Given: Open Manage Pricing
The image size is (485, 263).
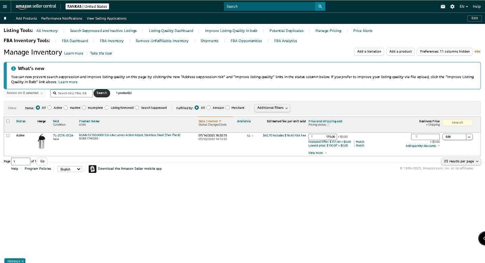Looking at the screenshot, I should [328, 31].
